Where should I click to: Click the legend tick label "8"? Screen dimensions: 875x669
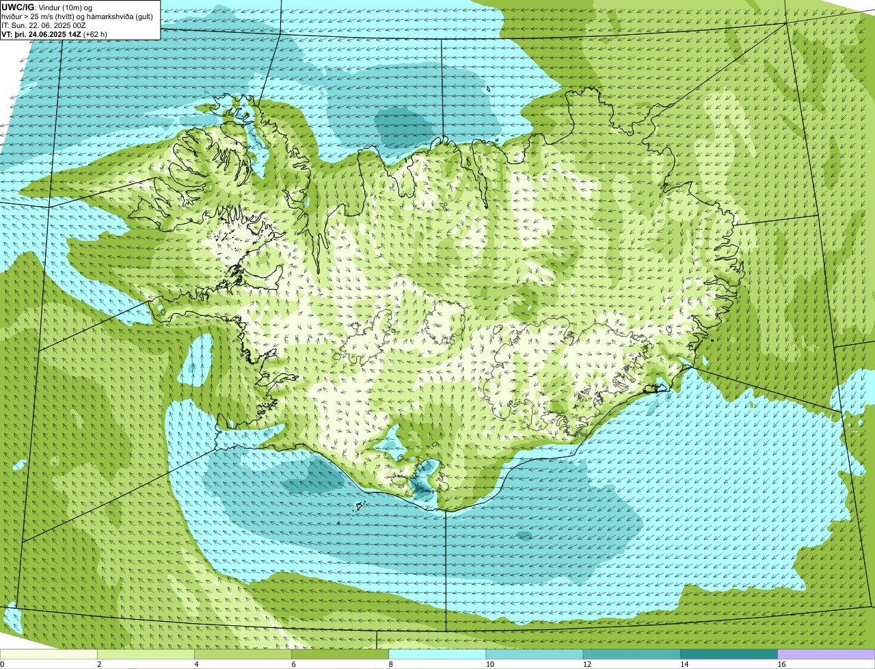(x=391, y=664)
